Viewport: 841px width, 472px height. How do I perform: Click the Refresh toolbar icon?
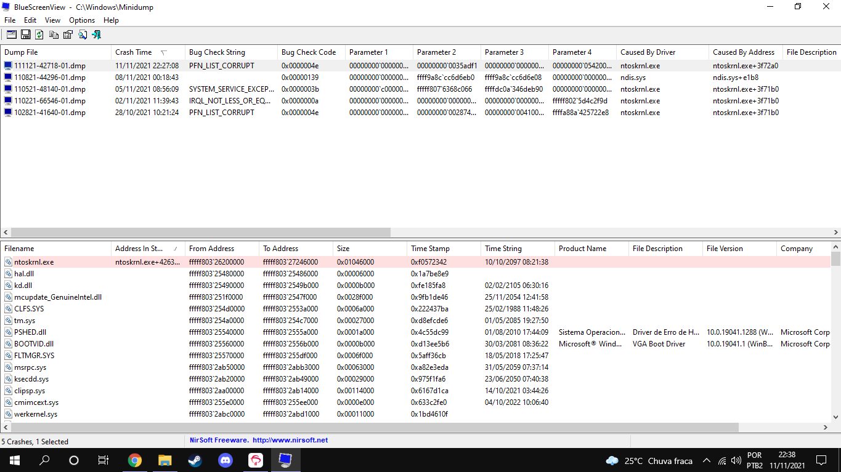pyautogui.click(x=39, y=34)
